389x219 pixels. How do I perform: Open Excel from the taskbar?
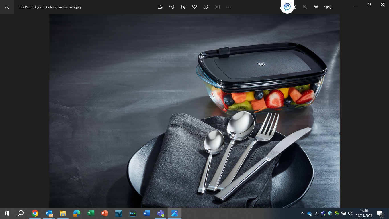[91, 213]
